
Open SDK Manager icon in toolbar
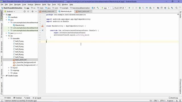(x=172, y=8)
